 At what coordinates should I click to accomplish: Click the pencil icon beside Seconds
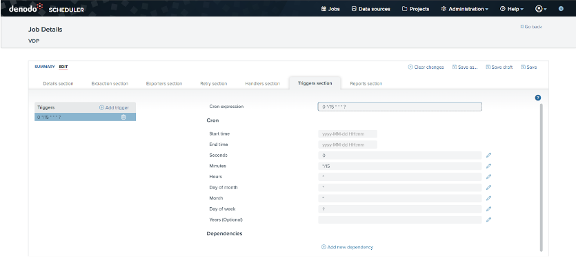pyautogui.click(x=488, y=155)
